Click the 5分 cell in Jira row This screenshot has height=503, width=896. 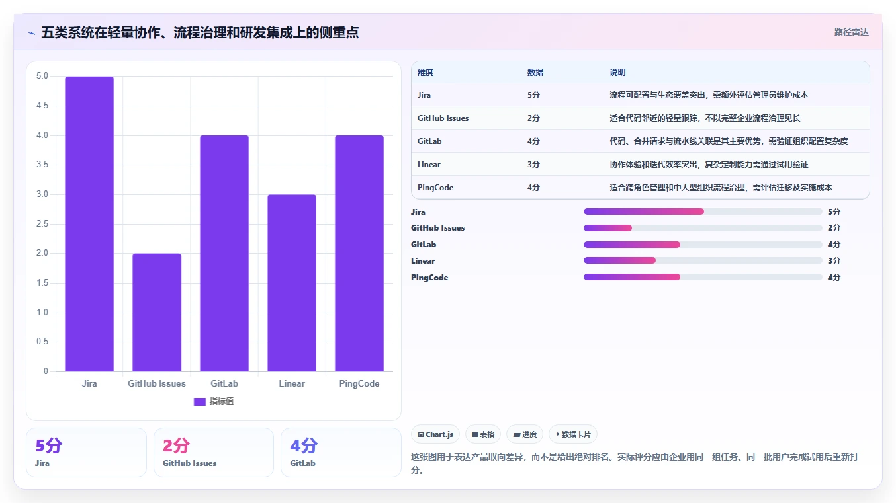pos(533,95)
